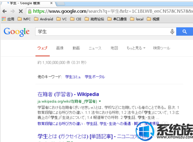
Task: Switch to the ニュース results tab
Action: click(x=95, y=48)
